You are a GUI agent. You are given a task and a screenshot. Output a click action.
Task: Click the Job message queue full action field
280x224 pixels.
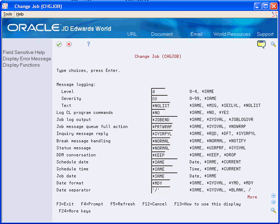click(162, 127)
